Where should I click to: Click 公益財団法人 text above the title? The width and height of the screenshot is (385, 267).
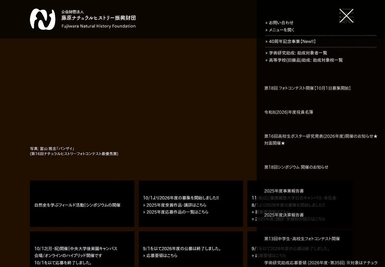pos(72,12)
